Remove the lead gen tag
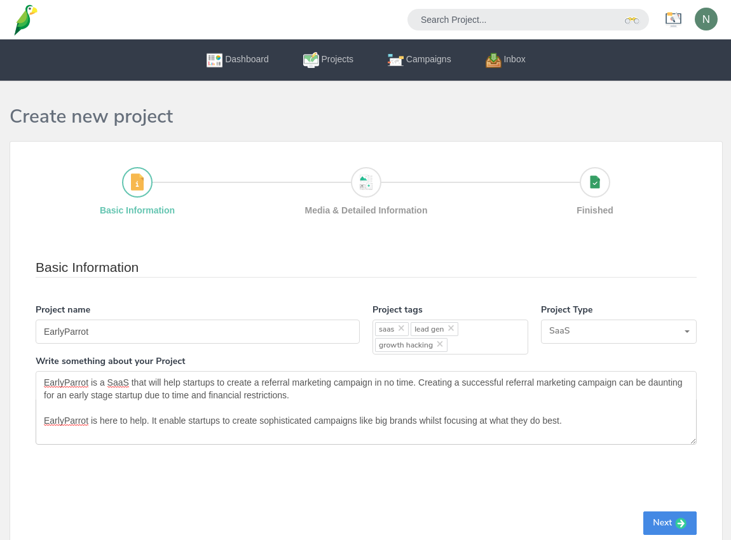 (451, 328)
